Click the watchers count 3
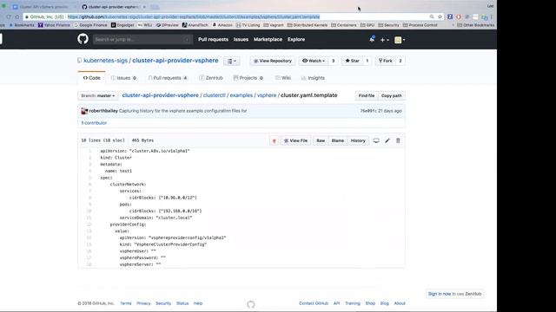556x312 pixels. click(333, 61)
